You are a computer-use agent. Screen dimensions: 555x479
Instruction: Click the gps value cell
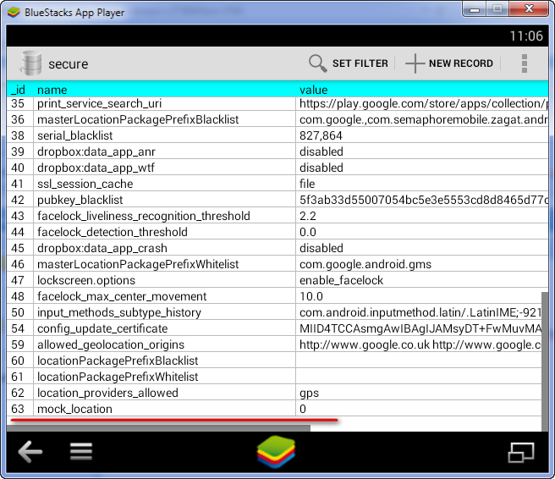coord(309,393)
